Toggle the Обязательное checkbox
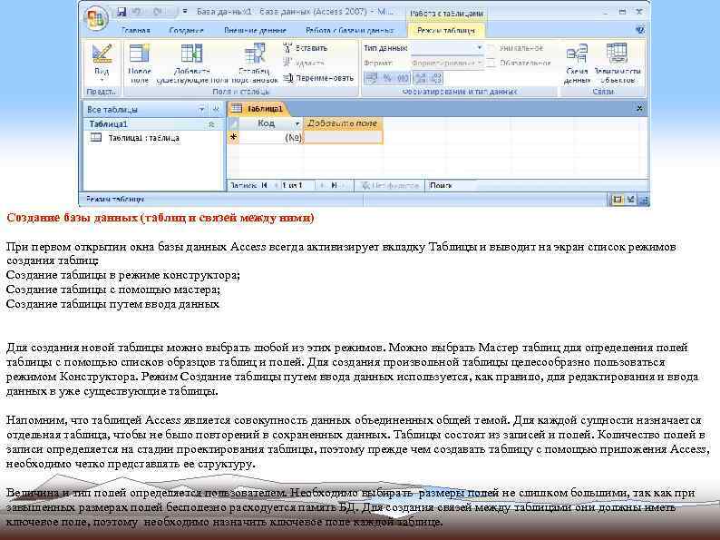Viewport: 720px width, 540px height. click(491, 63)
